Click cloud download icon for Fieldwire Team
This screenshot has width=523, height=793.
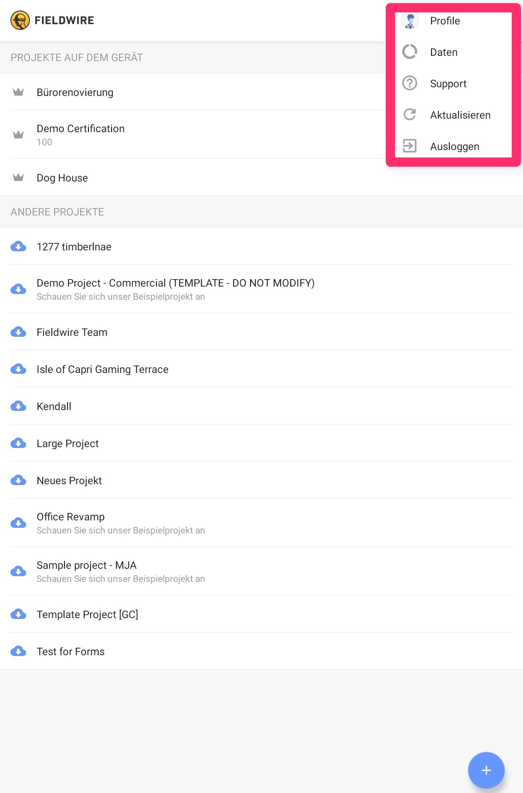(18, 332)
